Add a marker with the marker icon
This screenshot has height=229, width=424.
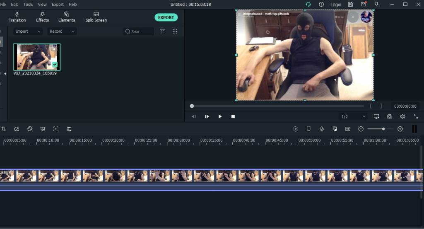(308, 129)
